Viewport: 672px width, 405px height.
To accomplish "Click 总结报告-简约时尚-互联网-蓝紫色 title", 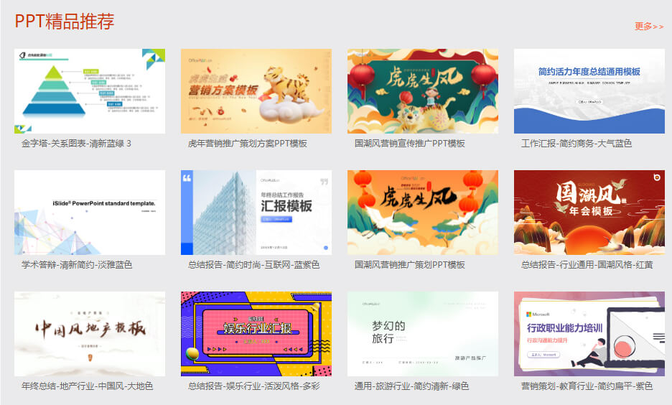I will pyautogui.click(x=253, y=265).
